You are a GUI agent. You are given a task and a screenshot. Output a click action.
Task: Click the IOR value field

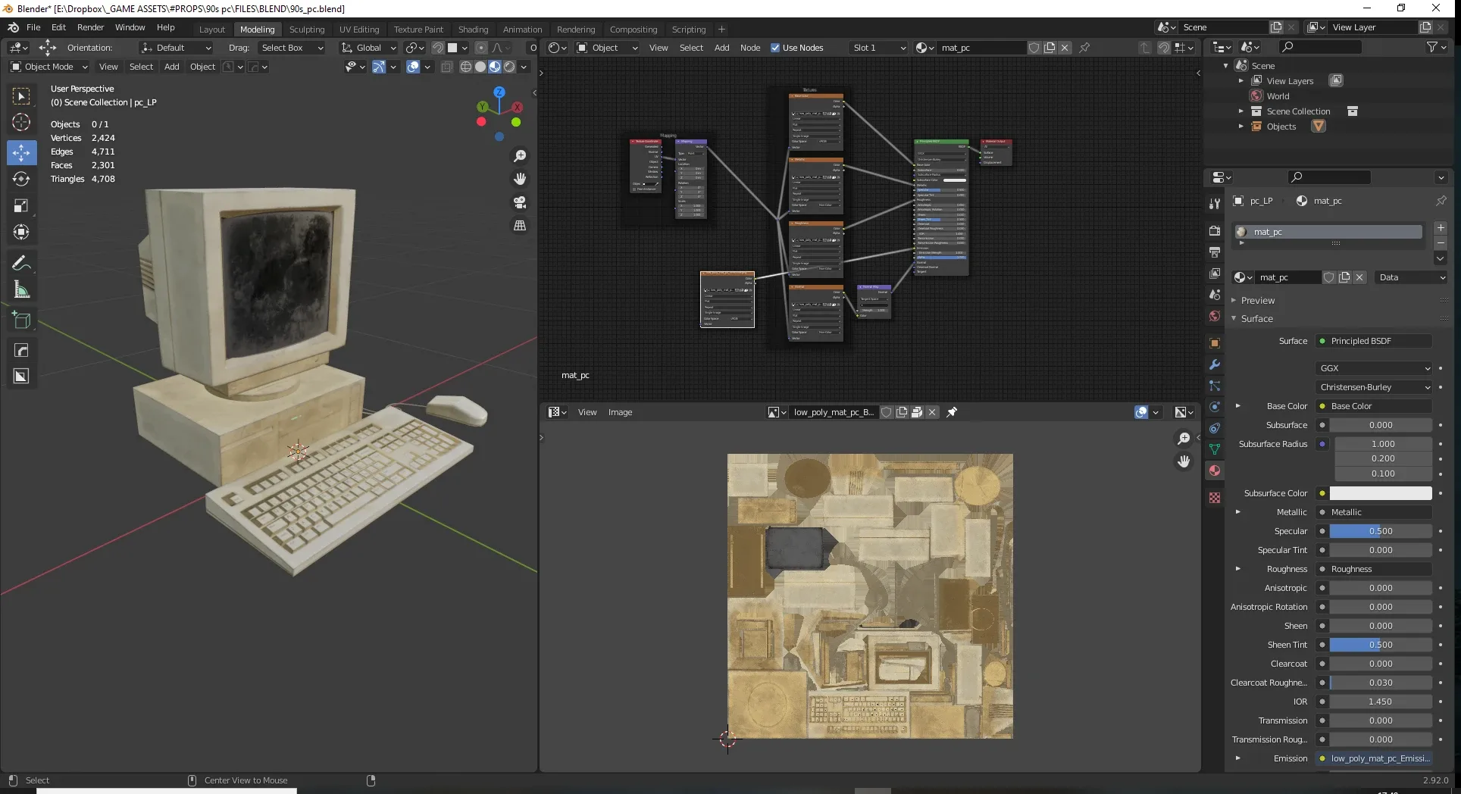tap(1380, 702)
